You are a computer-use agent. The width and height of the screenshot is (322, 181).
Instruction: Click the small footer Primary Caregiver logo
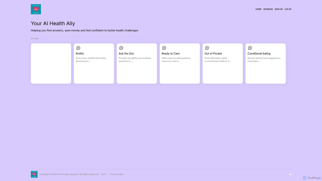click(x=34, y=174)
